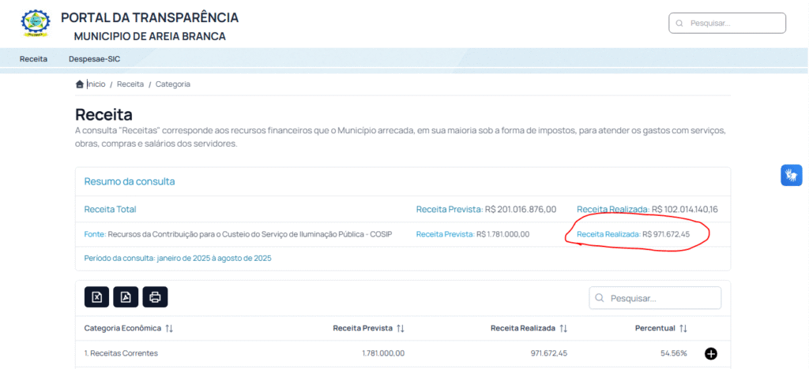Export table to PDF icon
Screen dimensions: 809x369
tap(126, 297)
